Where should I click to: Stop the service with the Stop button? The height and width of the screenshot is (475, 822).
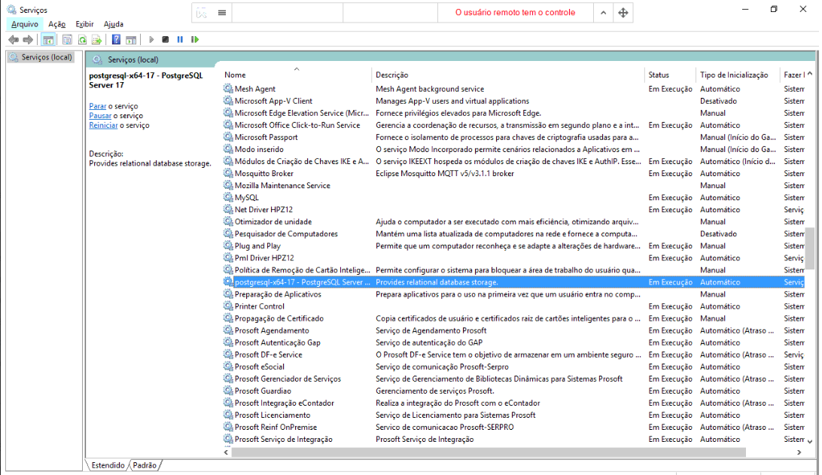point(166,39)
